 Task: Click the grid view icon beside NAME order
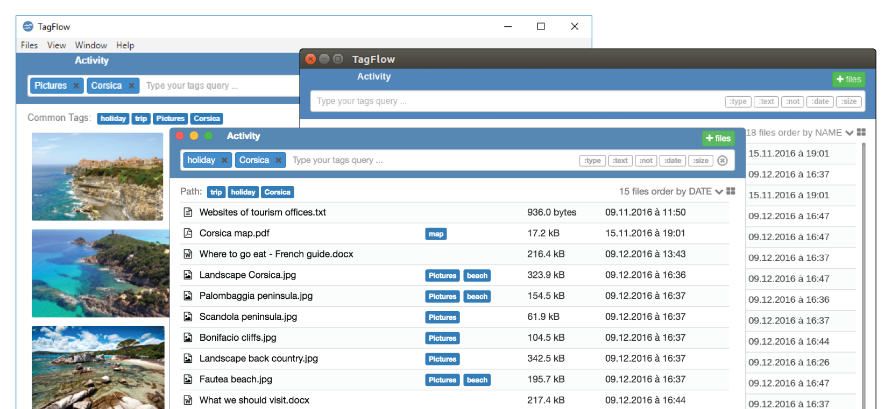tap(861, 132)
